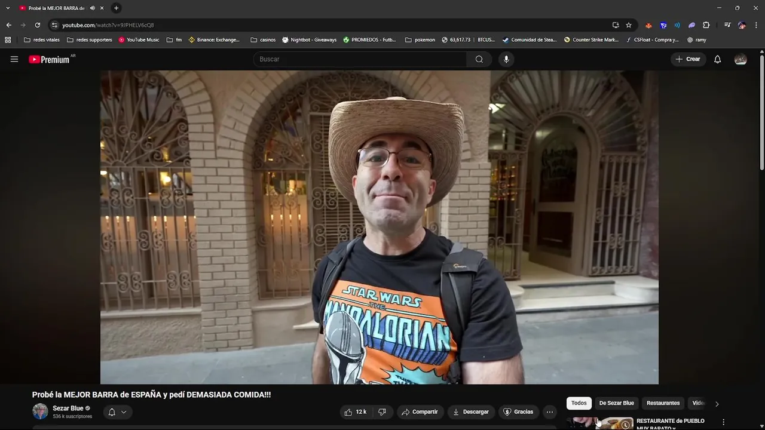Screen dimensions: 765x430
Task: Open the blue arrow extension icon
Action: point(663,25)
